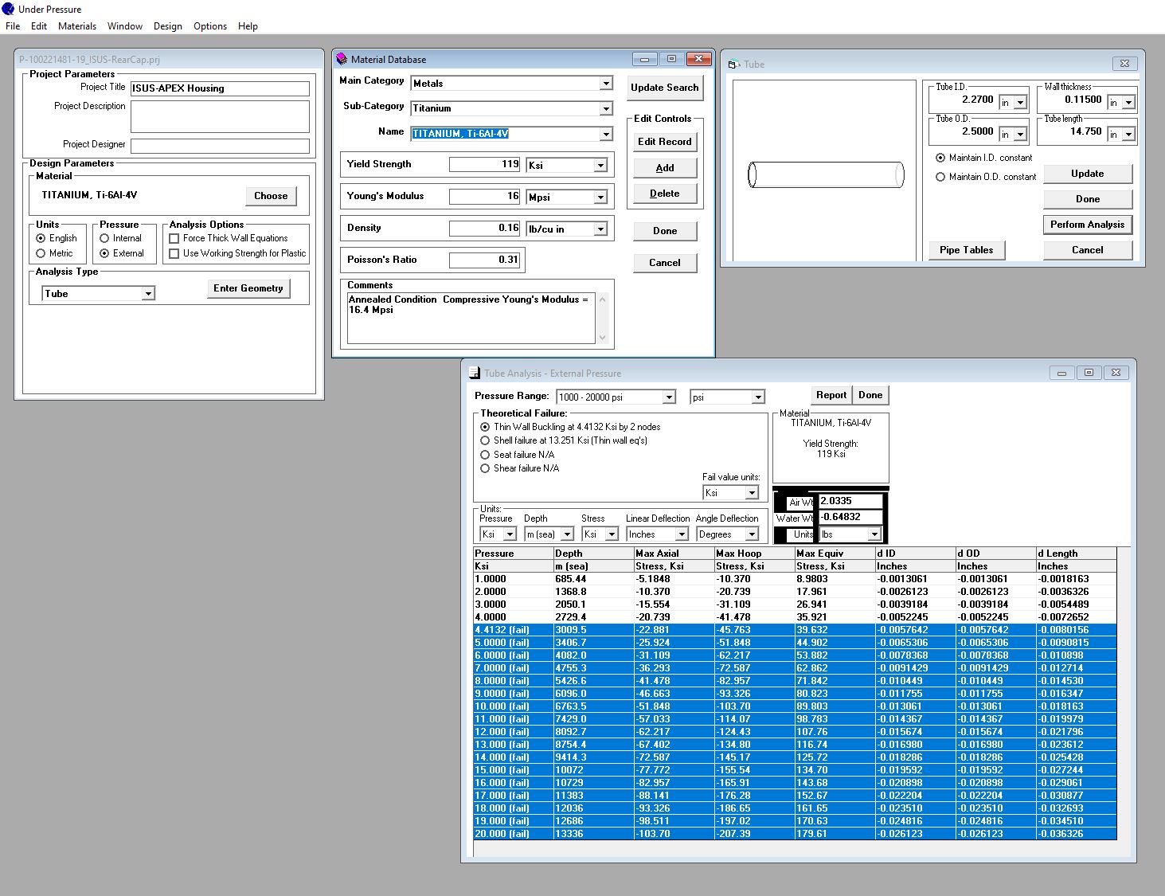Screen dimensions: 1165x896
Task: Click the Material Database window icon
Action: click(x=342, y=59)
